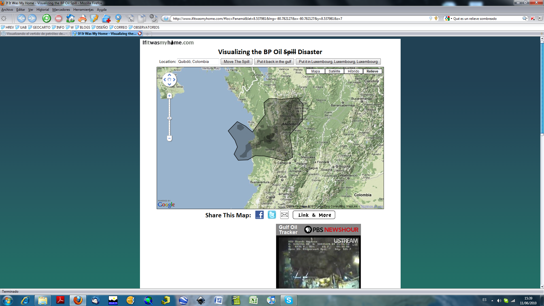Open the Windows Start button
Image resolution: width=544 pixels, height=306 pixels.
tap(8, 300)
